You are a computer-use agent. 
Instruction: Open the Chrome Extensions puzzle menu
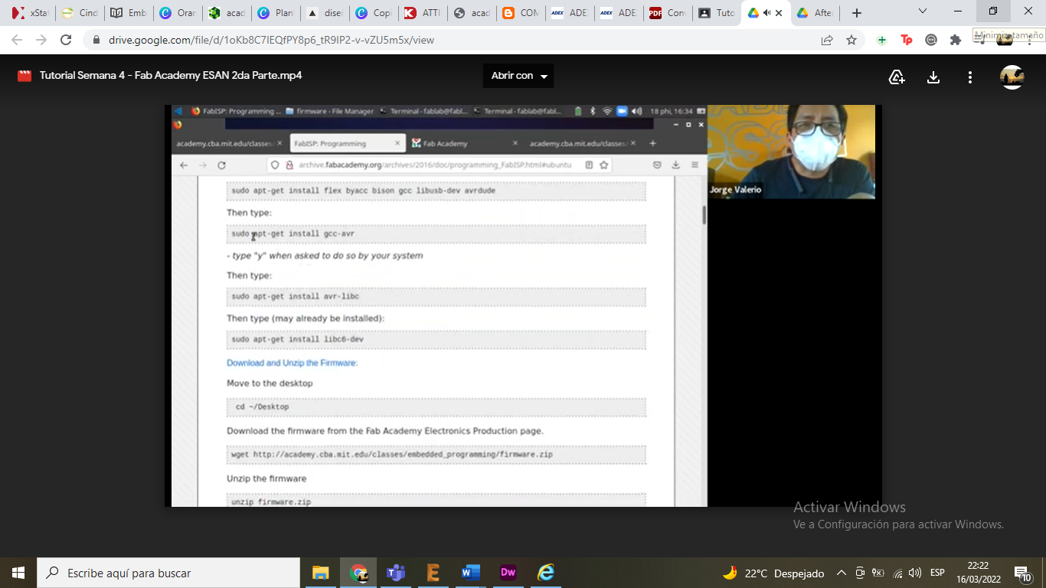coord(955,40)
